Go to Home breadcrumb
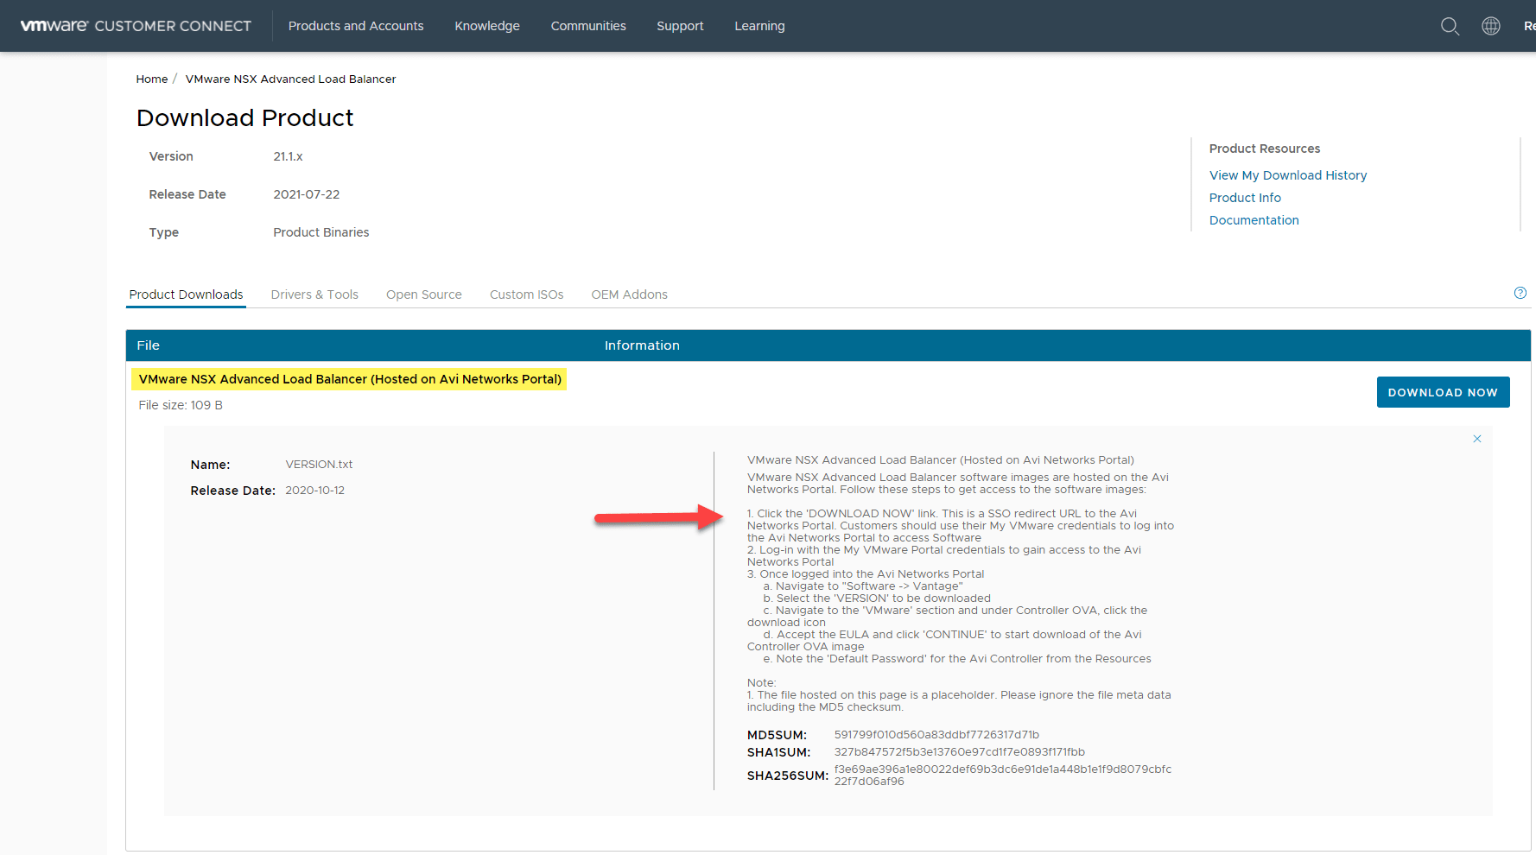This screenshot has width=1536, height=855. [x=152, y=79]
